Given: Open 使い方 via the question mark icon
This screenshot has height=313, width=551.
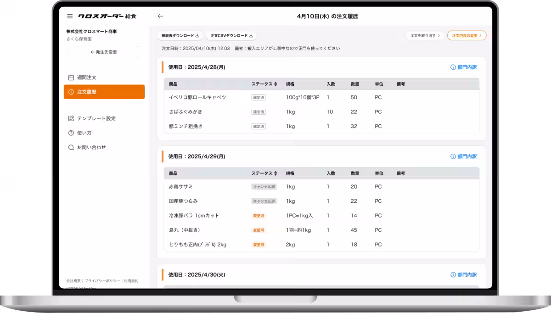Looking at the screenshot, I should point(70,133).
